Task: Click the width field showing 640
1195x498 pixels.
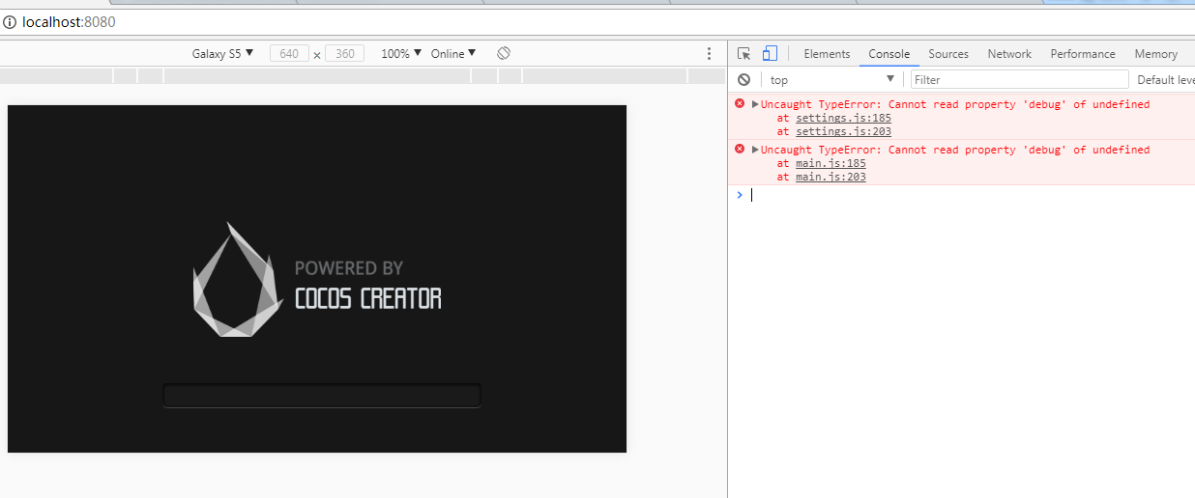Action: coord(289,54)
